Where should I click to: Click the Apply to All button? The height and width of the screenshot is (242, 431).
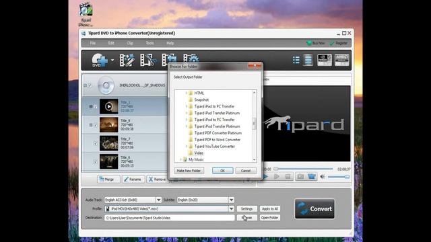pos(270,209)
